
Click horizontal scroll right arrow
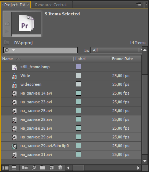[138, 168]
